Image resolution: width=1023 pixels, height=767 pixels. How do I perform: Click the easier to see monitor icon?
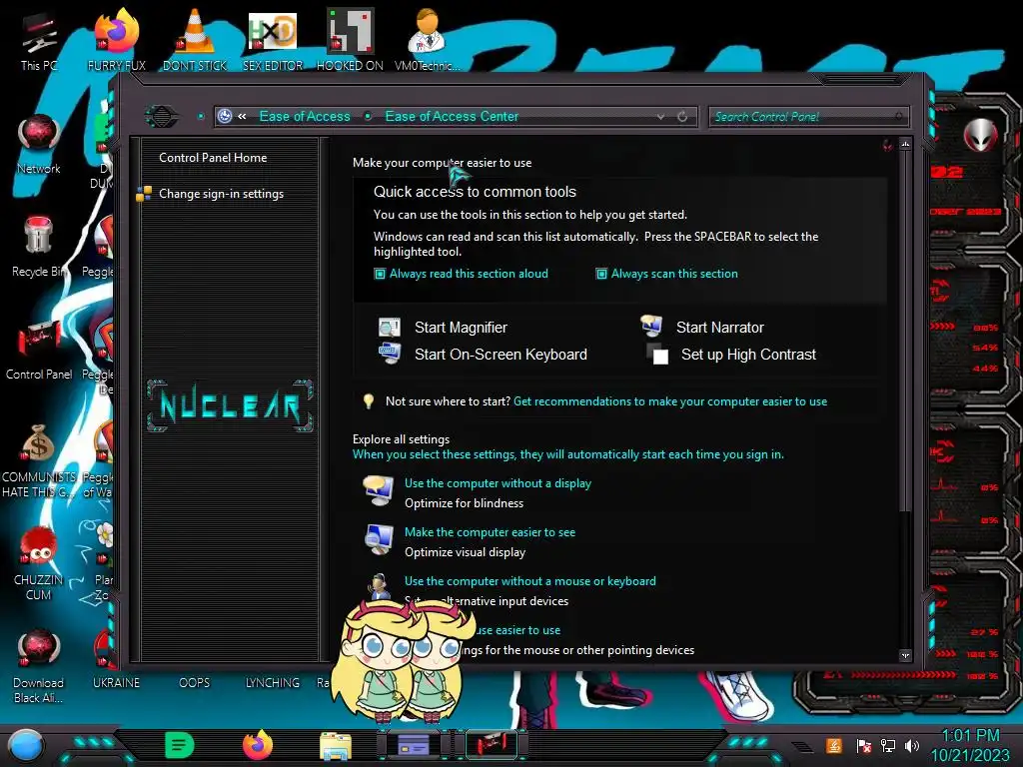point(379,540)
